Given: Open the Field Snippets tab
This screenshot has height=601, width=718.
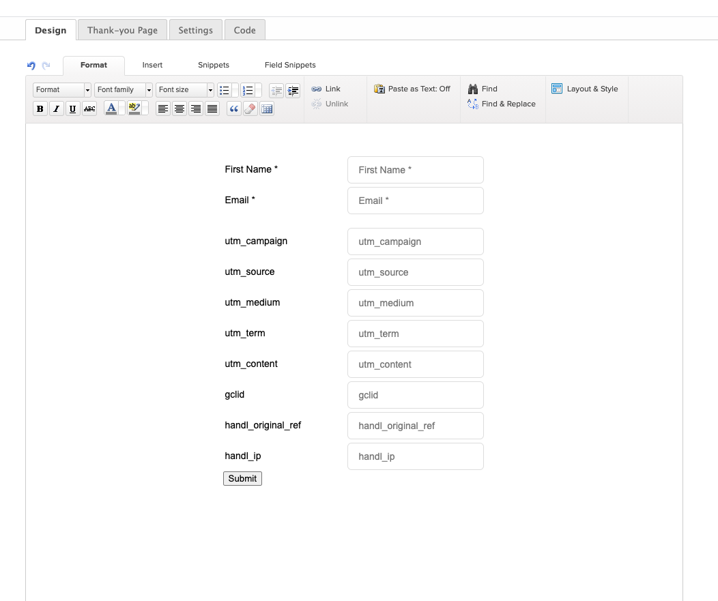Looking at the screenshot, I should 290,65.
